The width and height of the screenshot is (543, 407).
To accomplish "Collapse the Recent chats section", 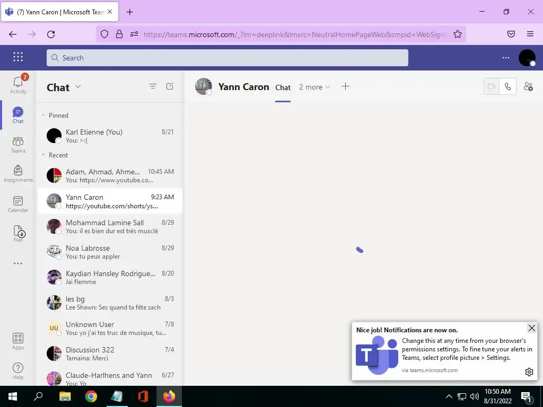I will tap(43, 155).
